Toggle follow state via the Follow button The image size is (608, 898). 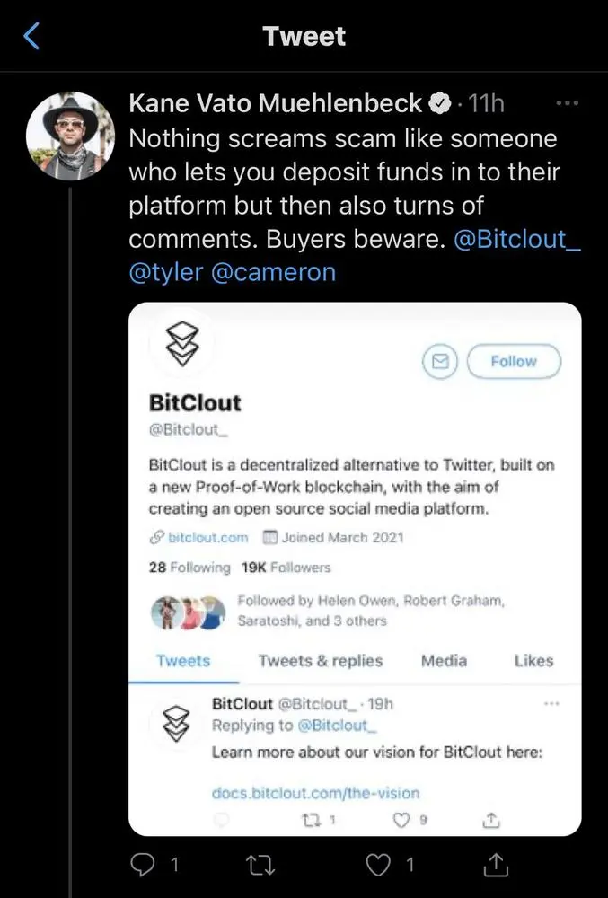point(514,361)
